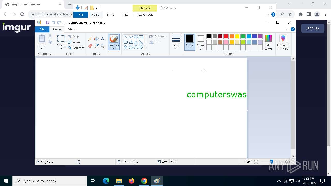The image size is (331, 186).
Task: Open Customize Quick Access Toolbar dropdown in Paint
Action: click(x=64, y=23)
